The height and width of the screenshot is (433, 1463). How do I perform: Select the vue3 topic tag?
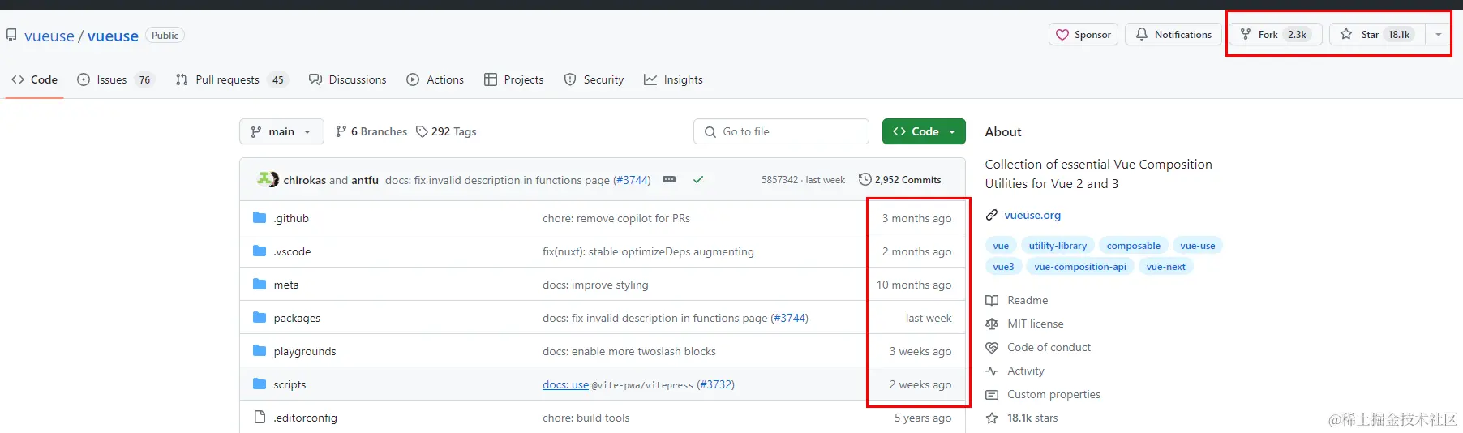click(x=1003, y=267)
